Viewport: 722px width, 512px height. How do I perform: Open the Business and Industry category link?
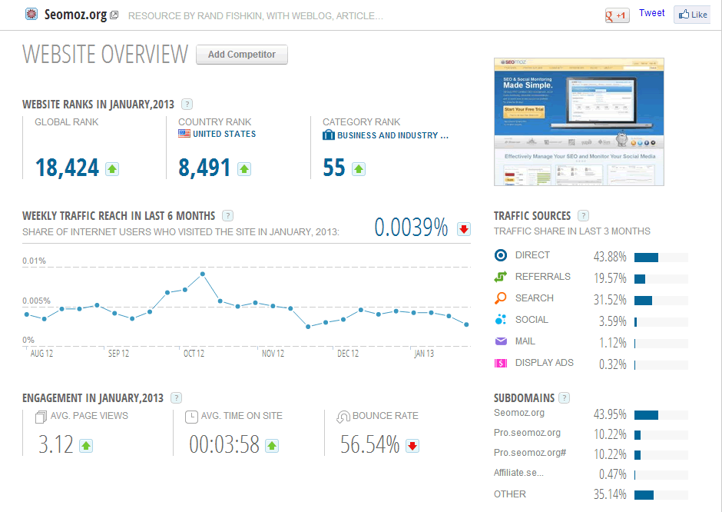point(392,135)
